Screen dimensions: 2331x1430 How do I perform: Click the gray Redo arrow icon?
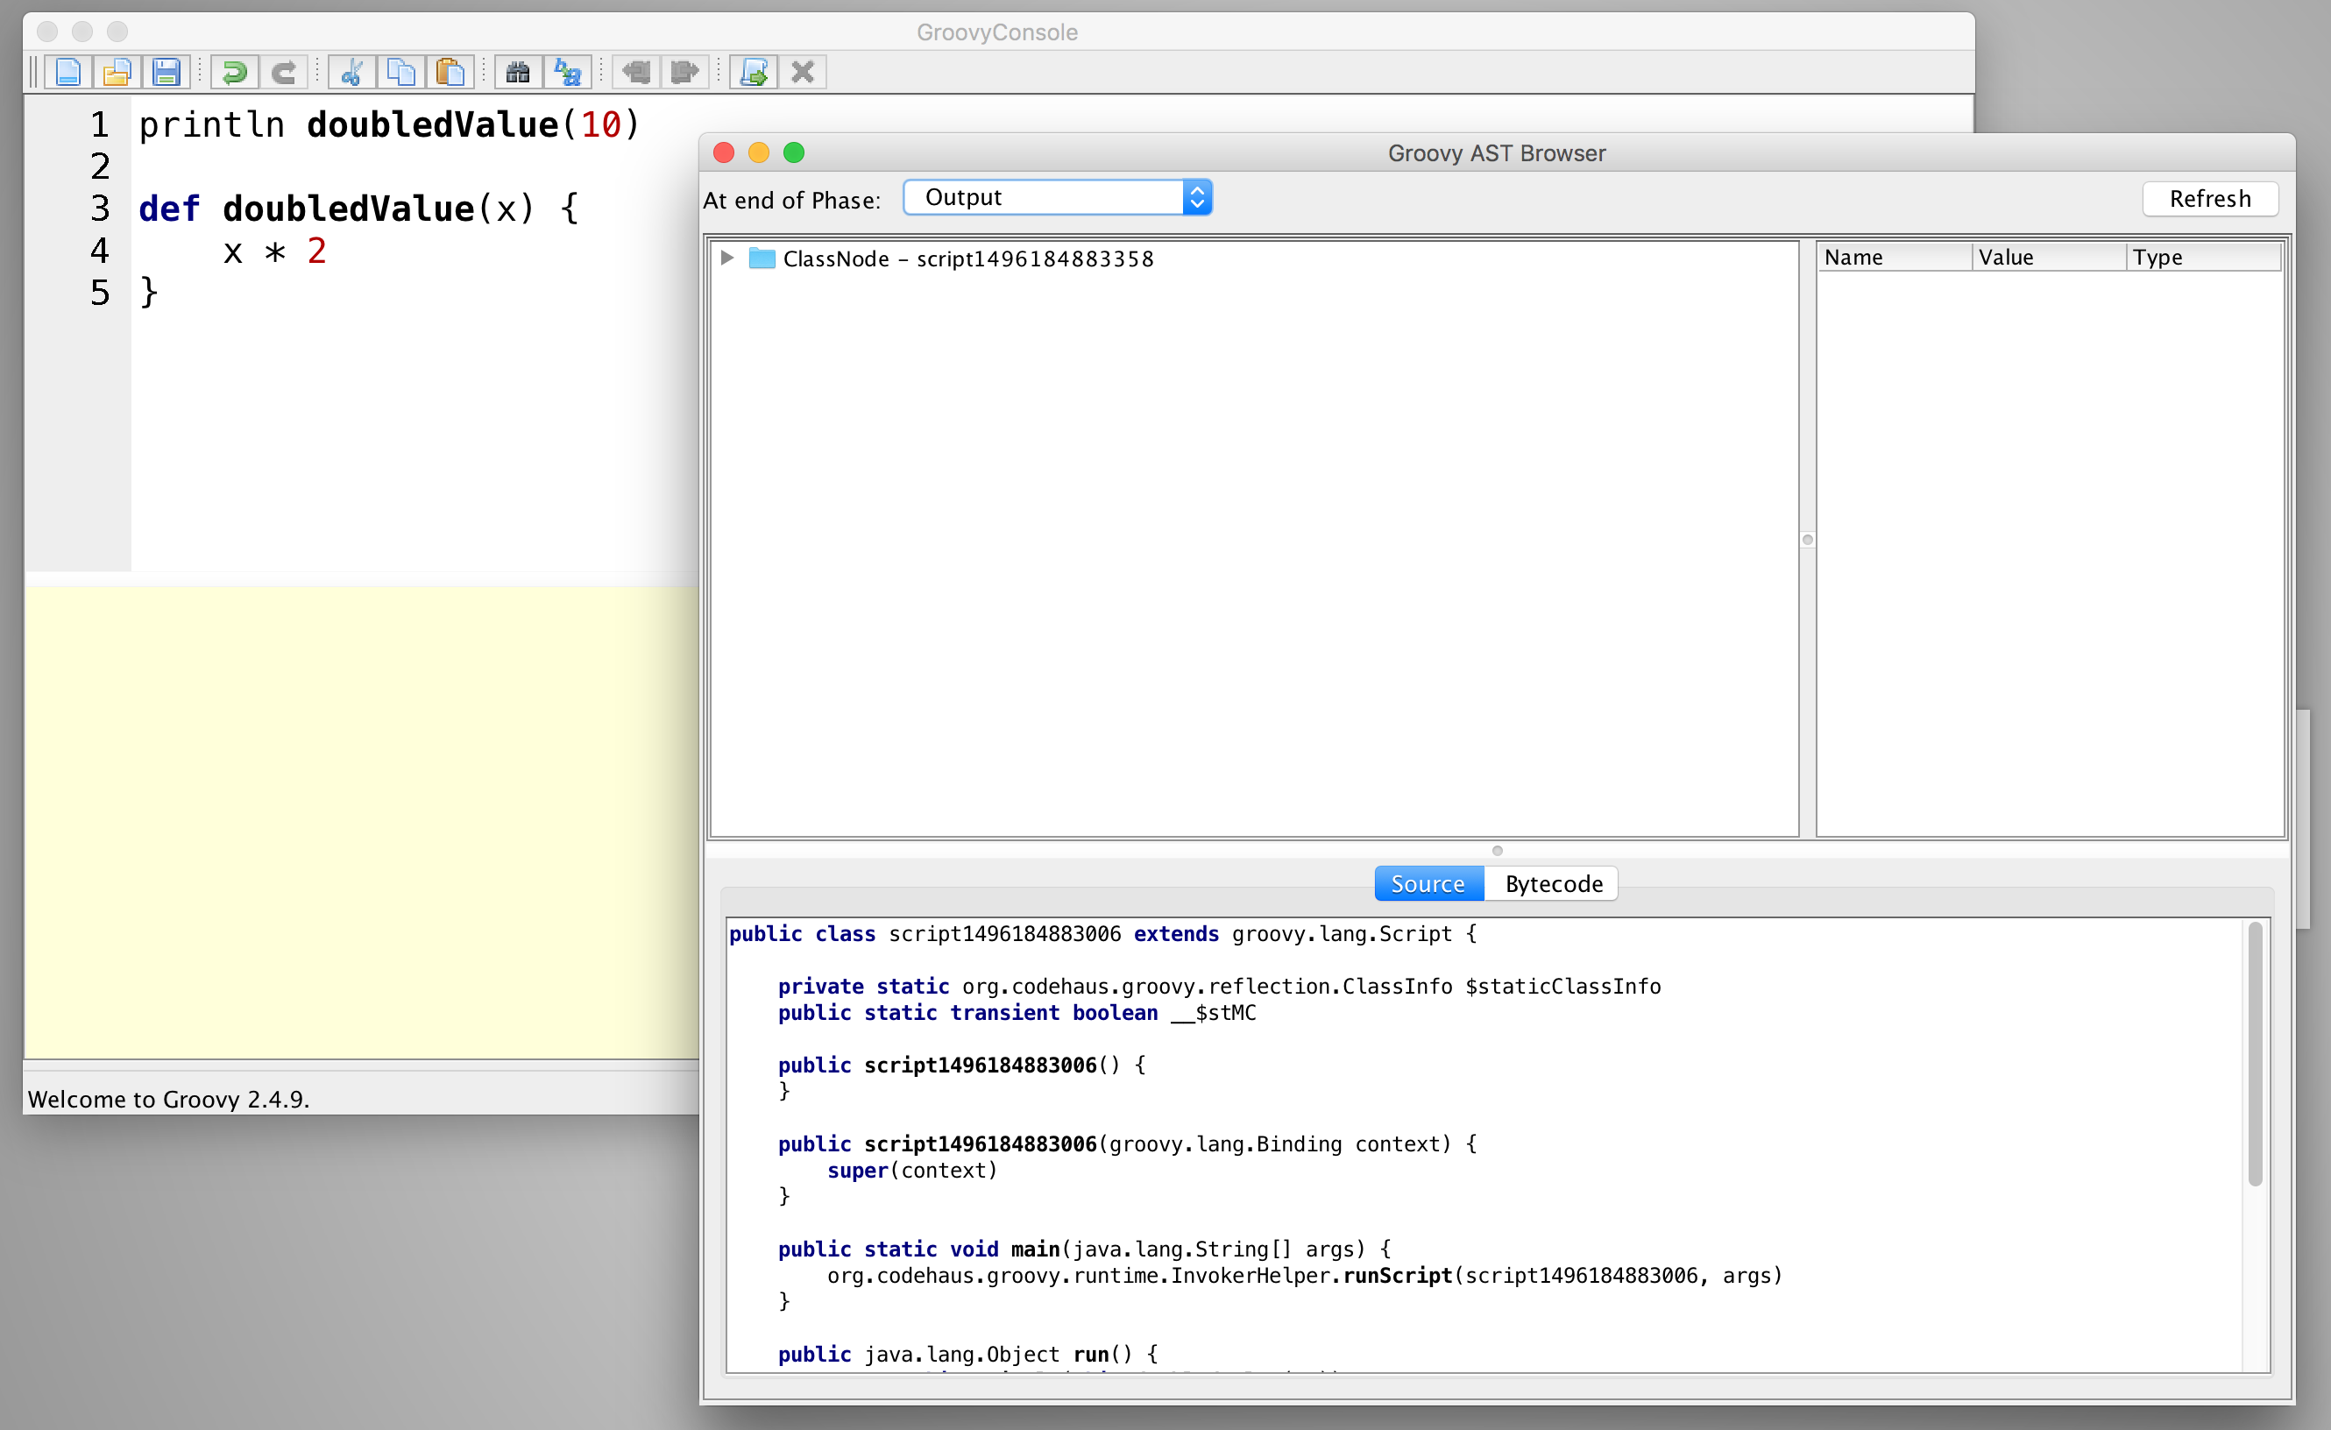click(283, 72)
